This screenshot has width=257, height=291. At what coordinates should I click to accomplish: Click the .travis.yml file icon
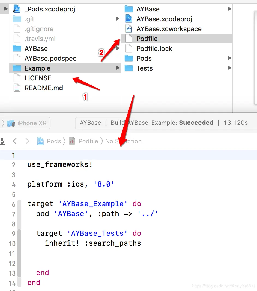coord(17,39)
